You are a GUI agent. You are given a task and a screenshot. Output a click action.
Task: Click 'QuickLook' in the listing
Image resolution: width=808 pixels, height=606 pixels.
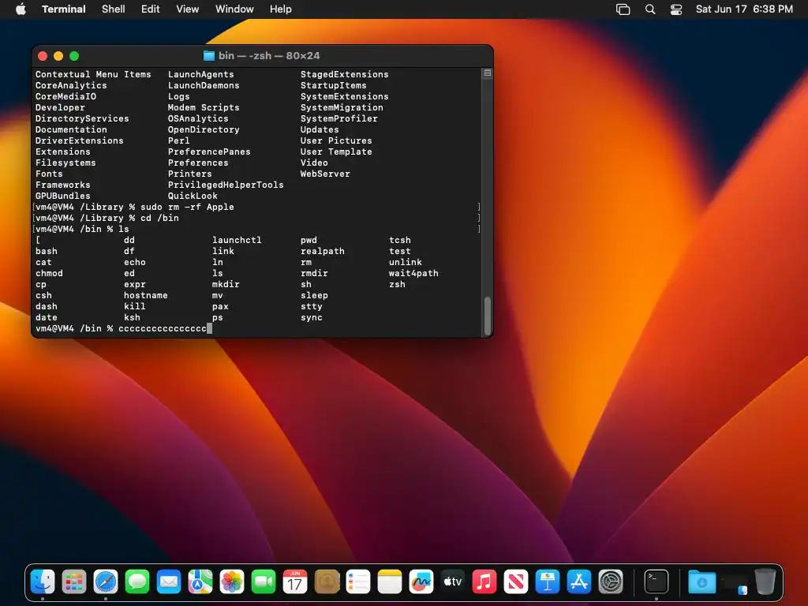coord(193,196)
